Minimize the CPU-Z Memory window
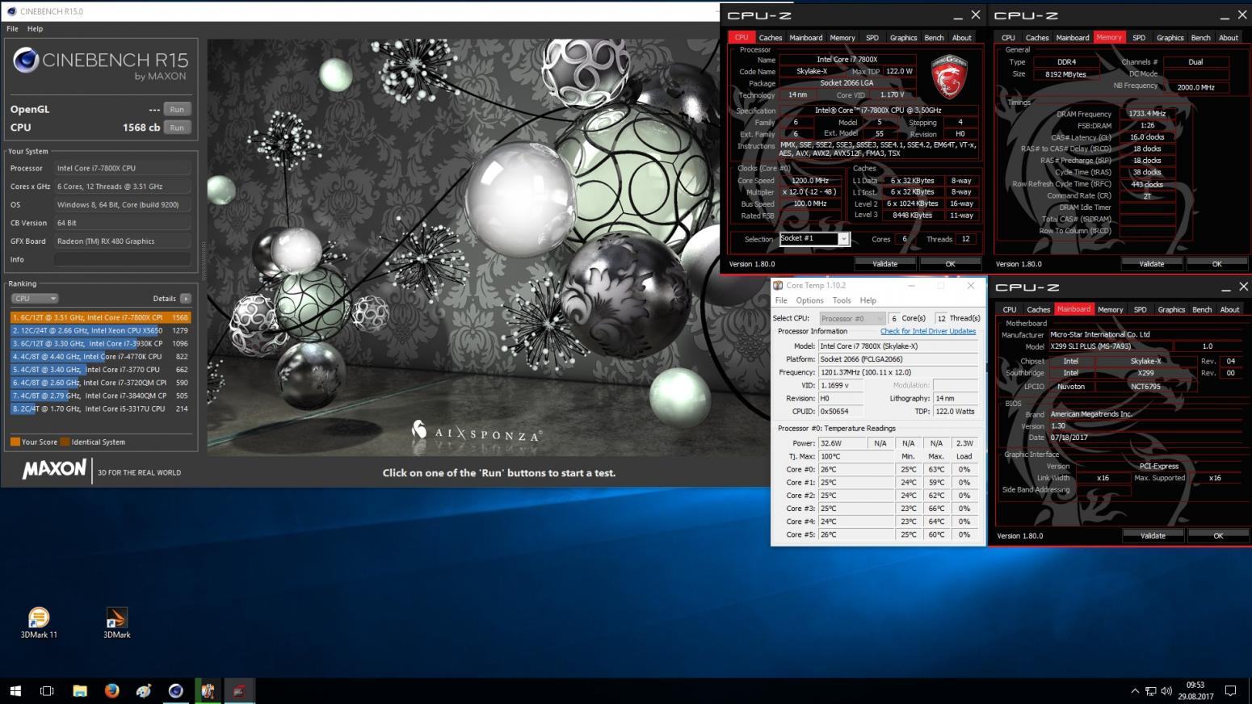Screen dimensions: 1252x704 point(1224,15)
